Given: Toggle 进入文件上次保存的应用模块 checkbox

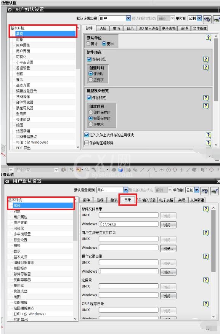Looking at the screenshot, I should [x=86, y=135].
